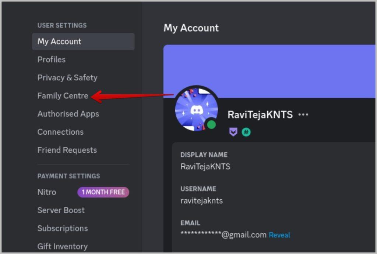
Task: Open Gift Inventory settings
Action: [63, 246]
